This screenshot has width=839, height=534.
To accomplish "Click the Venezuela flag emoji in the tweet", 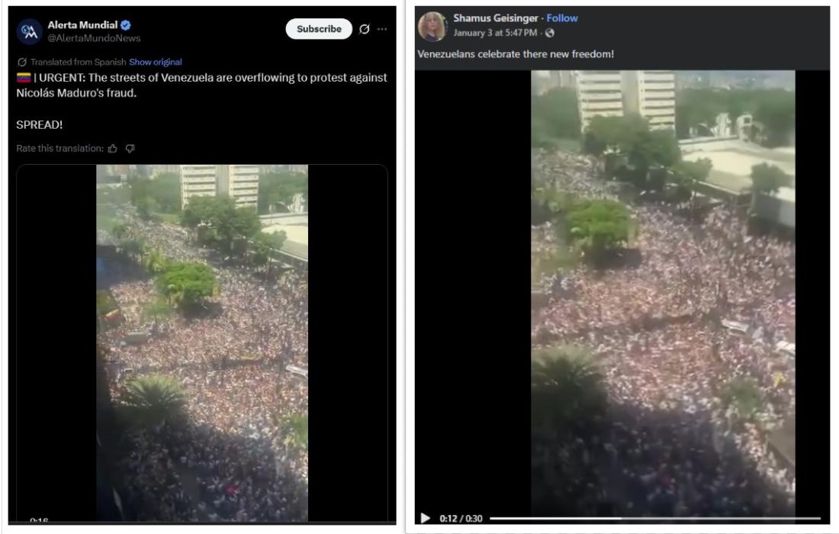I will pos(24,78).
